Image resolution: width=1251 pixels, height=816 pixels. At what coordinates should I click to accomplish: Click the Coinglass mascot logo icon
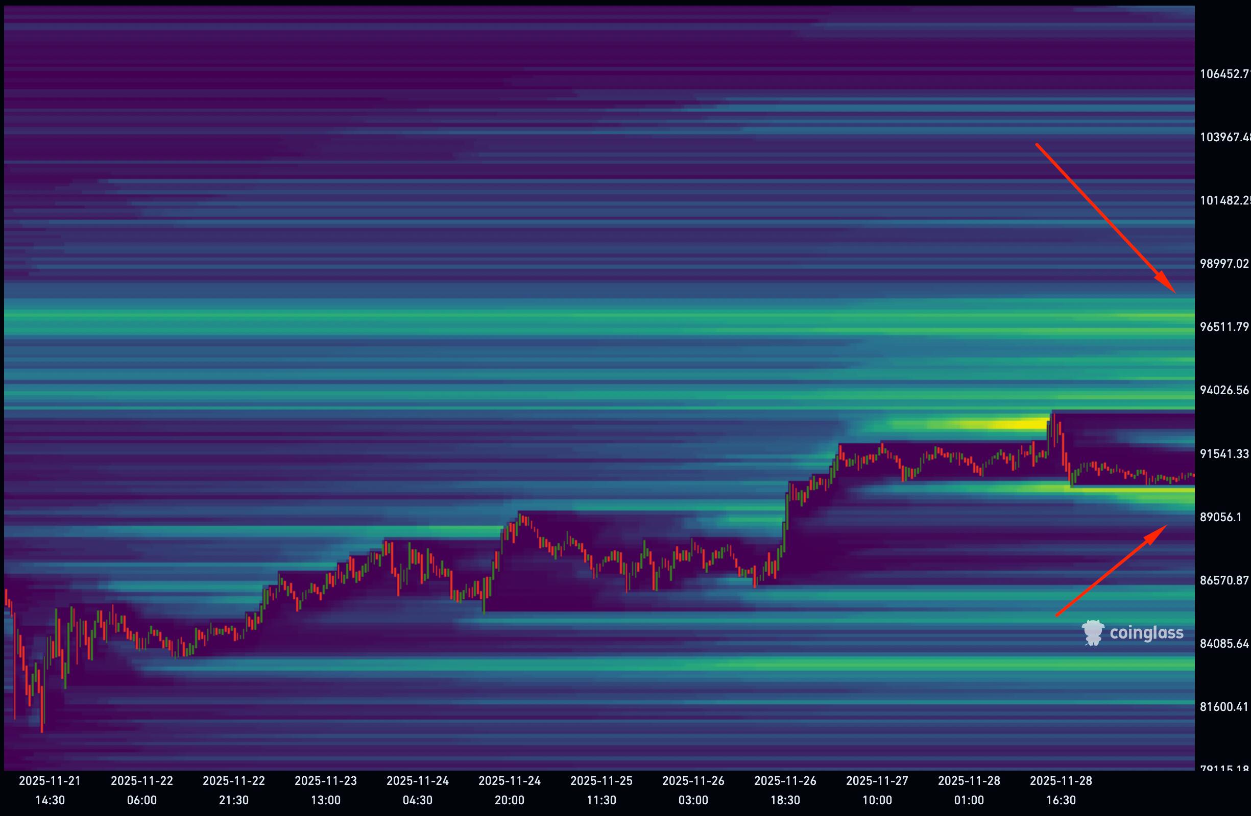click(x=1093, y=633)
